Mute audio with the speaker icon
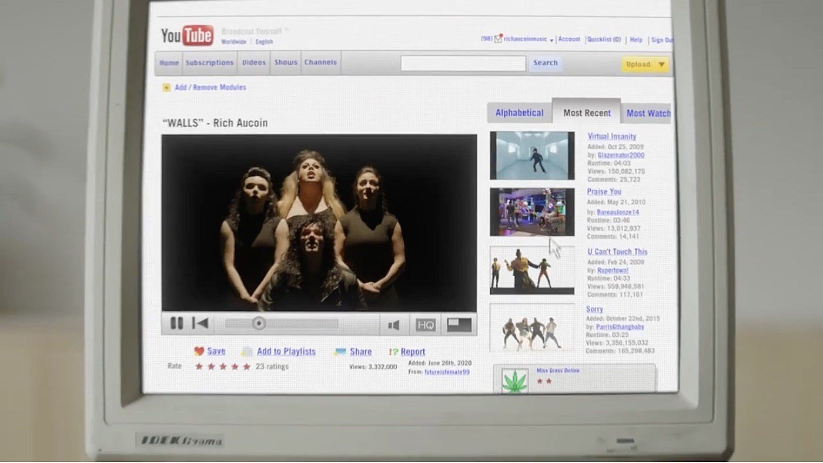This screenshot has height=463, width=823. (x=393, y=324)
